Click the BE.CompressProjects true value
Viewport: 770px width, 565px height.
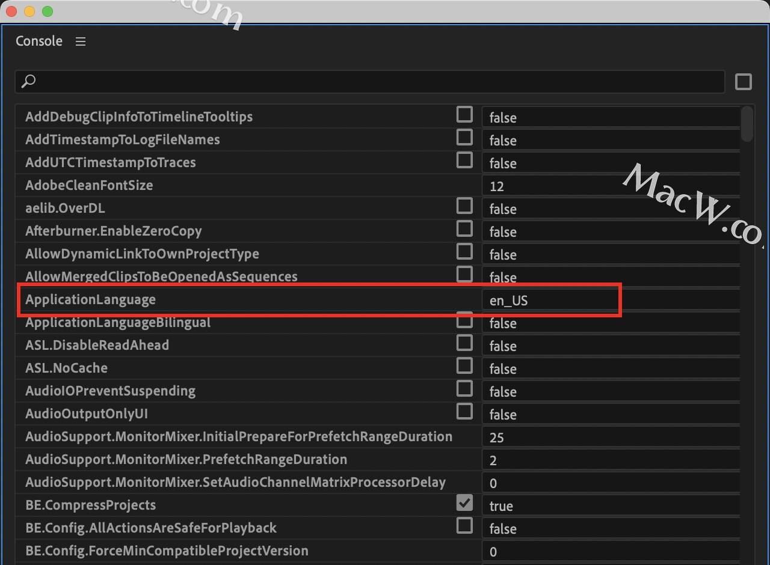point(611,505)
